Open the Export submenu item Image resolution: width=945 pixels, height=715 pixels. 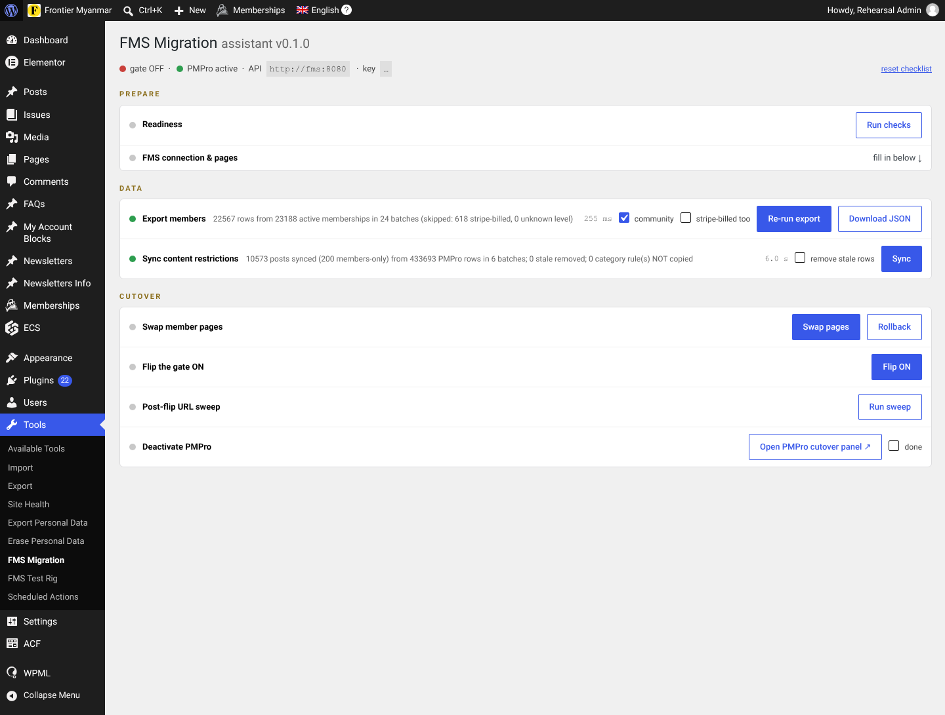pyautogui.click(x=20, y=486)
